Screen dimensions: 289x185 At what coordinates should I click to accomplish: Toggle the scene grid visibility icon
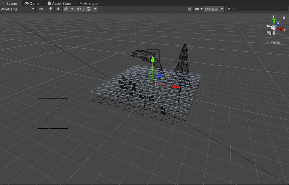coord(89,9)
